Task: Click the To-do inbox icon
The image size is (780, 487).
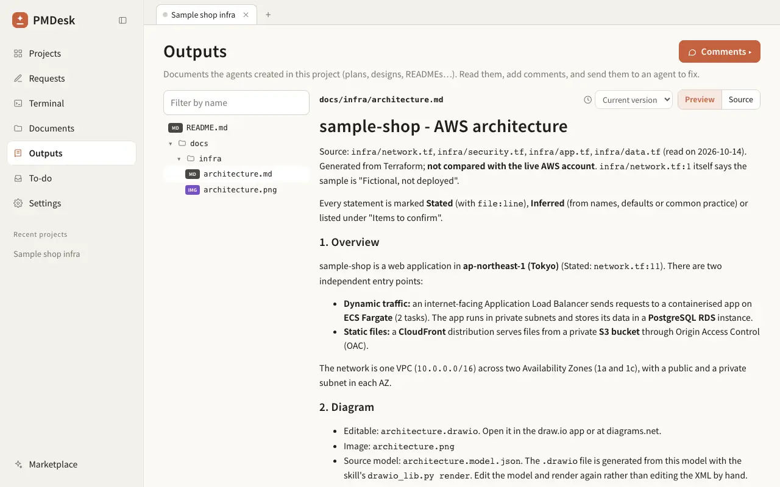Action: (18, 178)
